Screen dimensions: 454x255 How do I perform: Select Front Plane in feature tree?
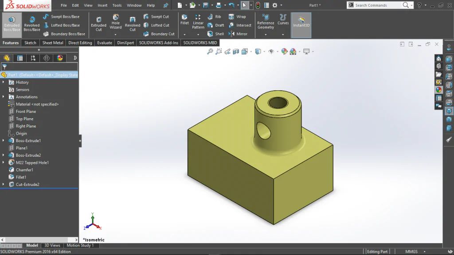26,111
